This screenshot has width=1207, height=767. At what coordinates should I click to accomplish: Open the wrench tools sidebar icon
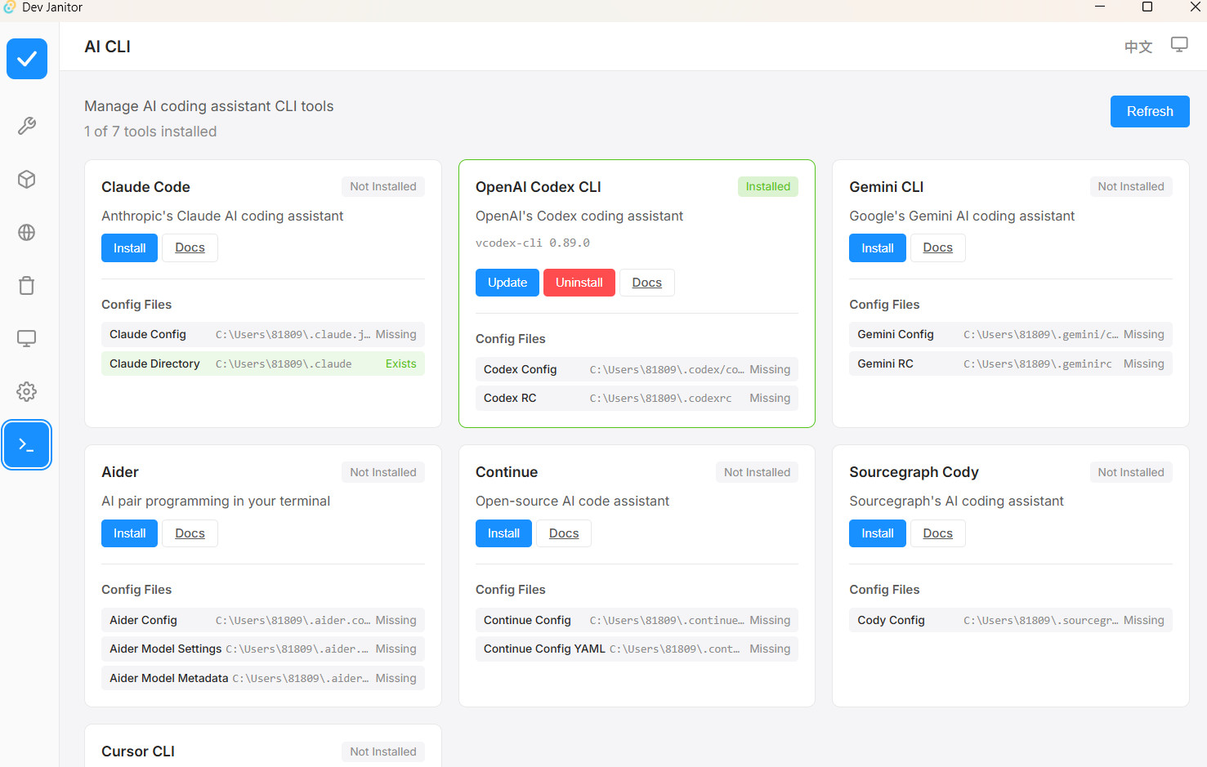27,126
